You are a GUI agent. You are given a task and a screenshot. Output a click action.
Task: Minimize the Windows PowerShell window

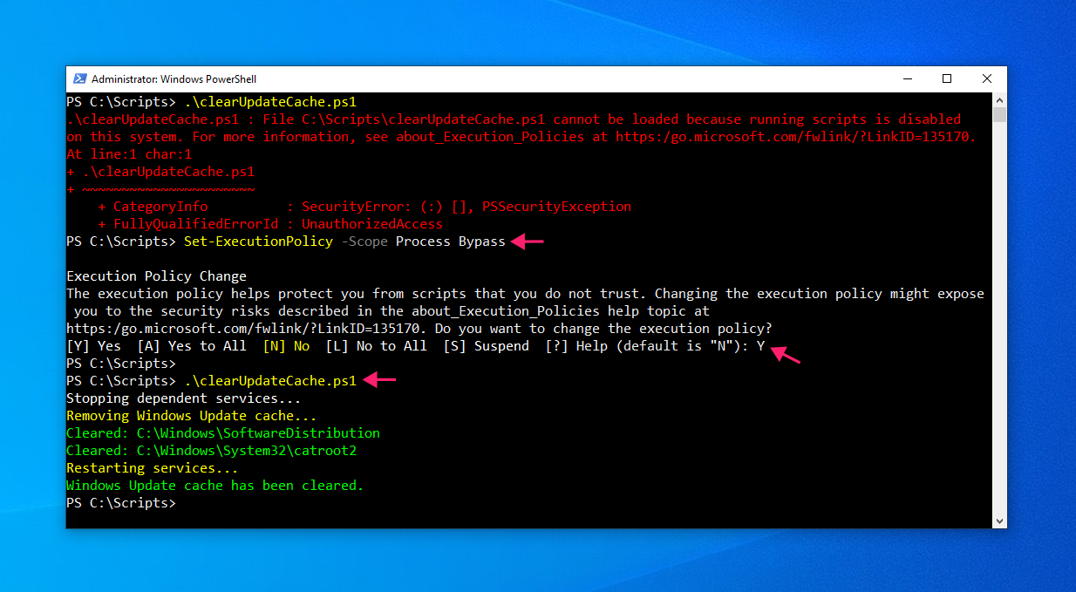(906, 78)
